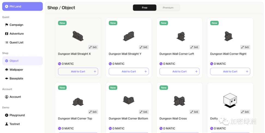This screenshot has width=265, height=133.
Task: Add Dungeon Wall Straight X to cart
Action: coord(78,71)
